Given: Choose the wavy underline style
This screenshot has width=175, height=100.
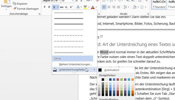Looking at the screenshot, I should (69, 52).
